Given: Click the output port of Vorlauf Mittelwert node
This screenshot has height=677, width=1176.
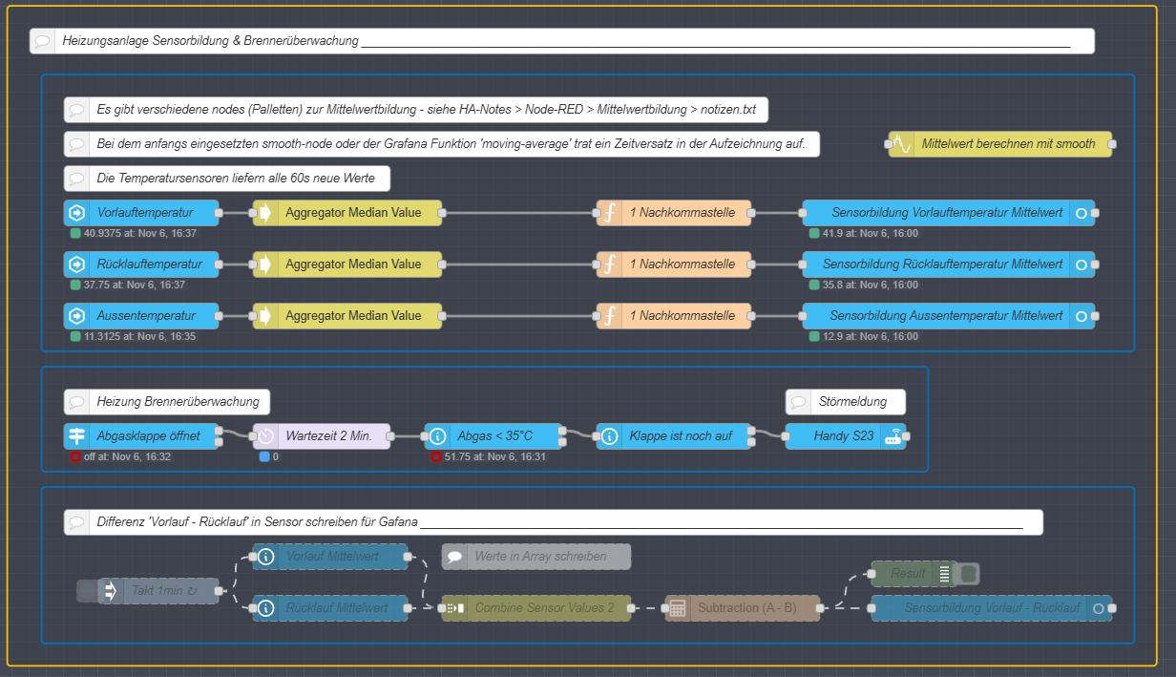Looking at the screenshot, I should pos(408,557).
